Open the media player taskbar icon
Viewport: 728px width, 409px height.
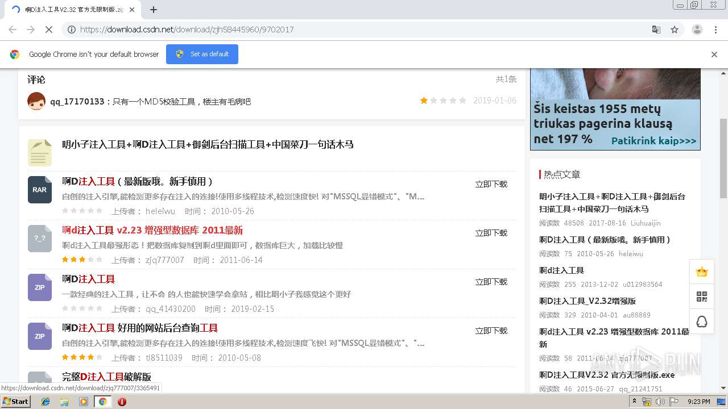(x=84, y=402)
